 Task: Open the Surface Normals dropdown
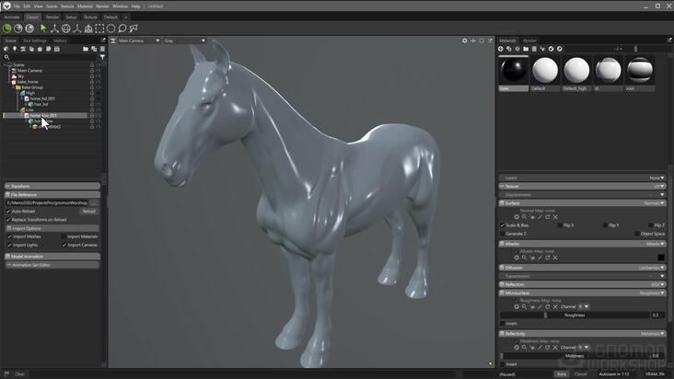point(655,203)
